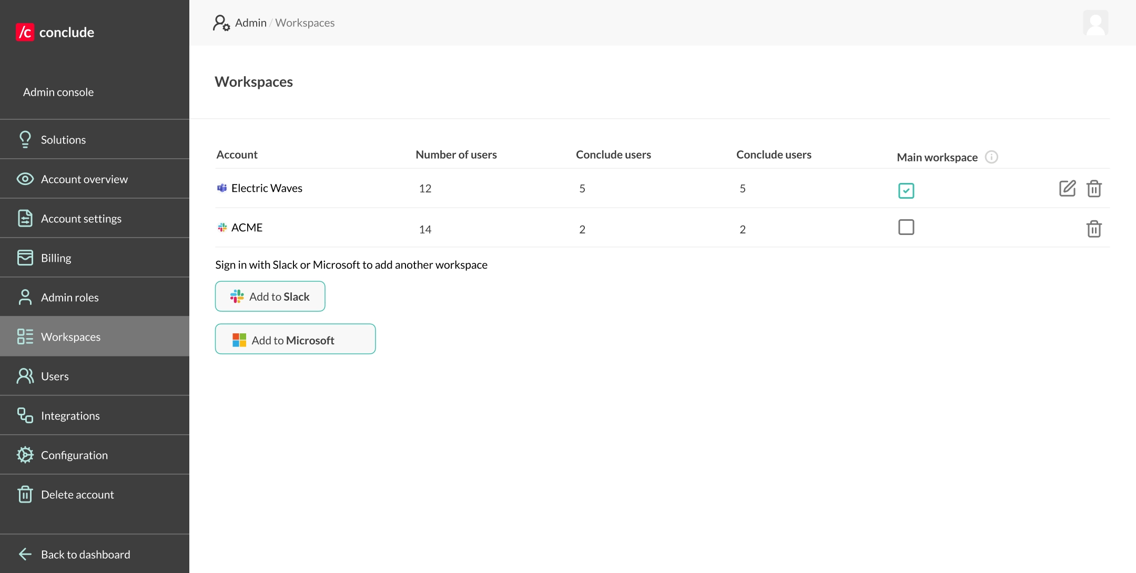Screen dimensions: 1136x573
Task: Click the Add to Microsoft button
Action: [295, 339]
